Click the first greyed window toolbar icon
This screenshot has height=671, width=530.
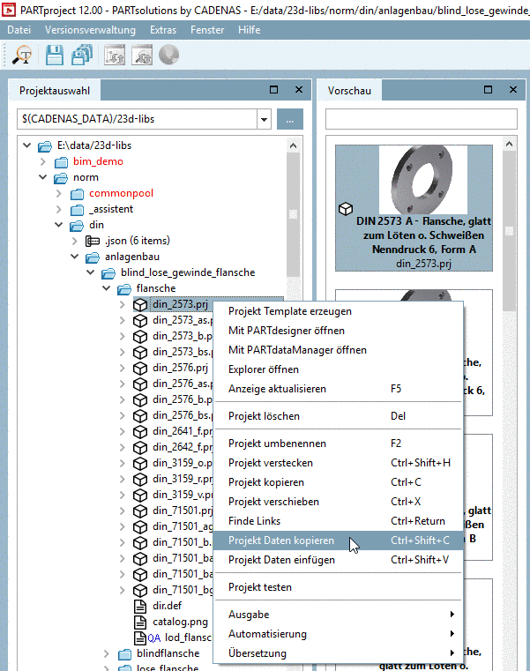point(115,56)
